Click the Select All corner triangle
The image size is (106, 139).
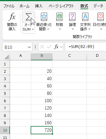[x=6, y=57]
